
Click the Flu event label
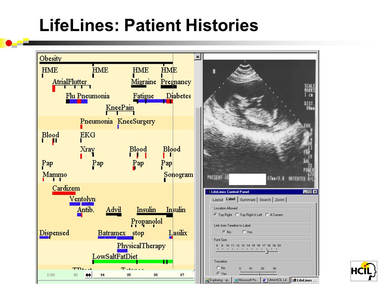[x=70, y=96]
